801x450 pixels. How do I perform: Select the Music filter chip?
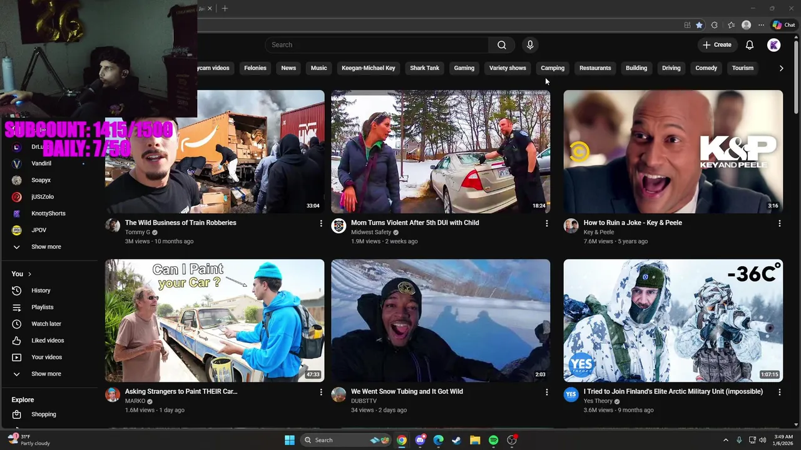click(x=319, y=68)
